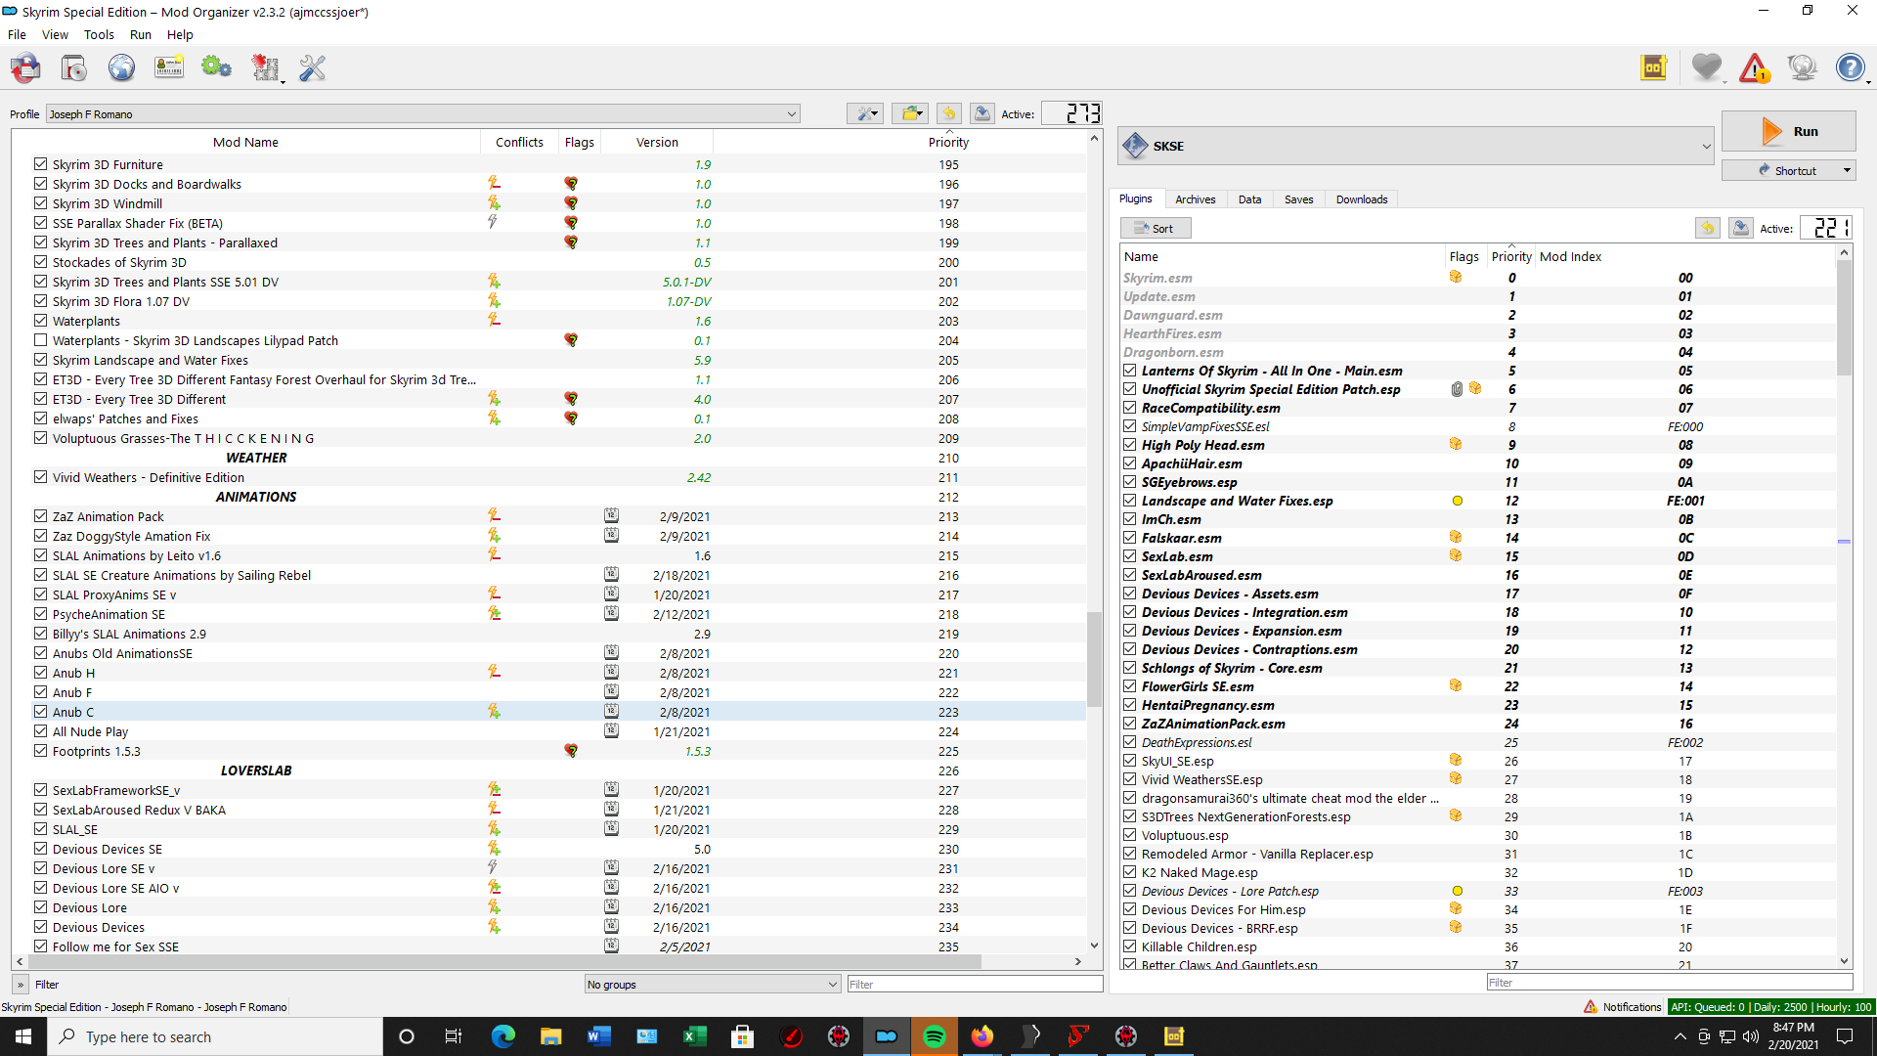Open the install mod from archive icon

point(73,67)
